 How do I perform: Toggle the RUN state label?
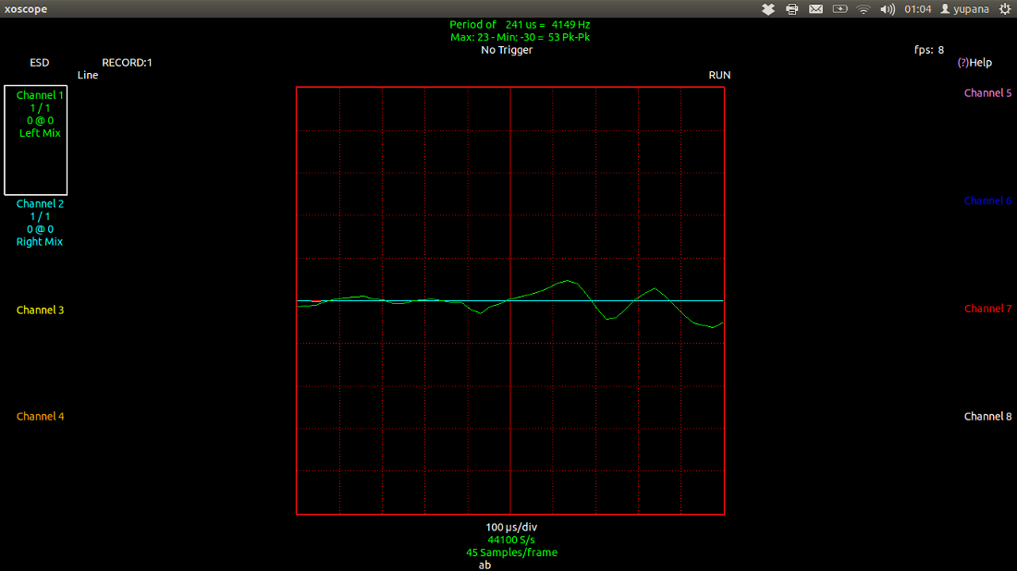[719, 76]
